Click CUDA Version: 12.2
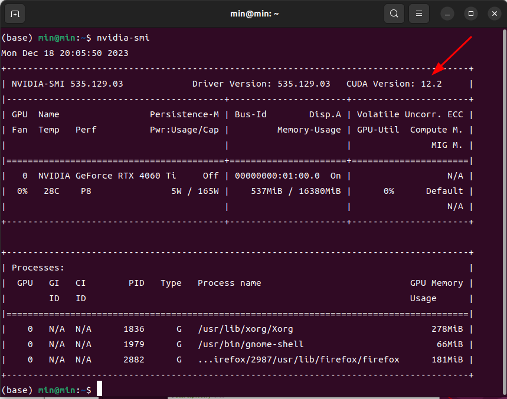Screen dimensions: 507x399 tap(394, 84)
